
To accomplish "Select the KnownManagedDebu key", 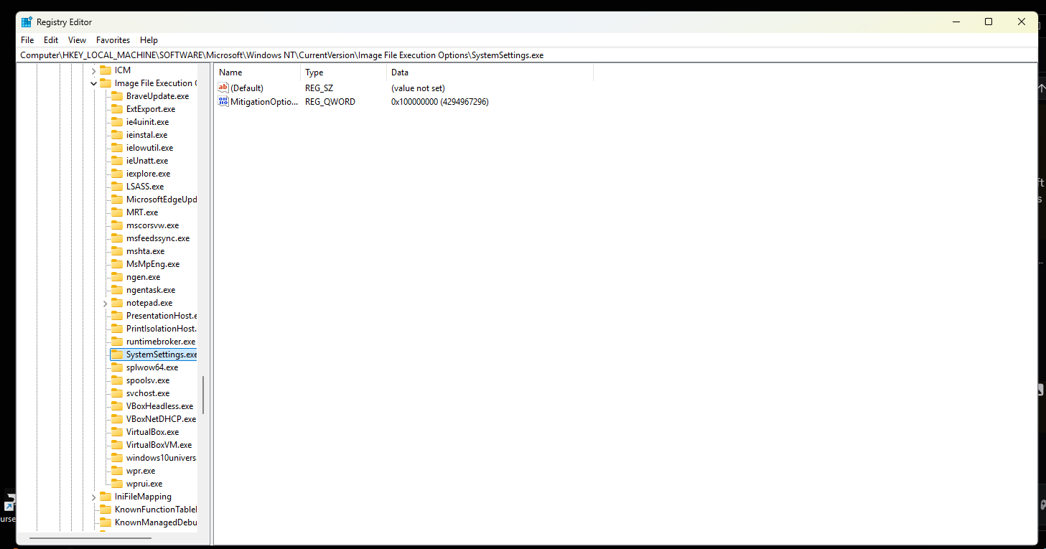I will click(x=156, y=522).
